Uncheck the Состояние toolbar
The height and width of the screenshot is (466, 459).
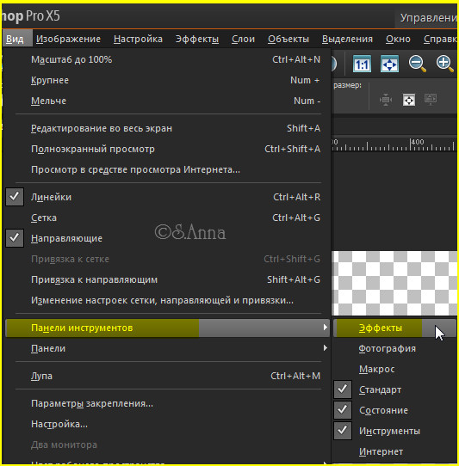tap(343, 410)
